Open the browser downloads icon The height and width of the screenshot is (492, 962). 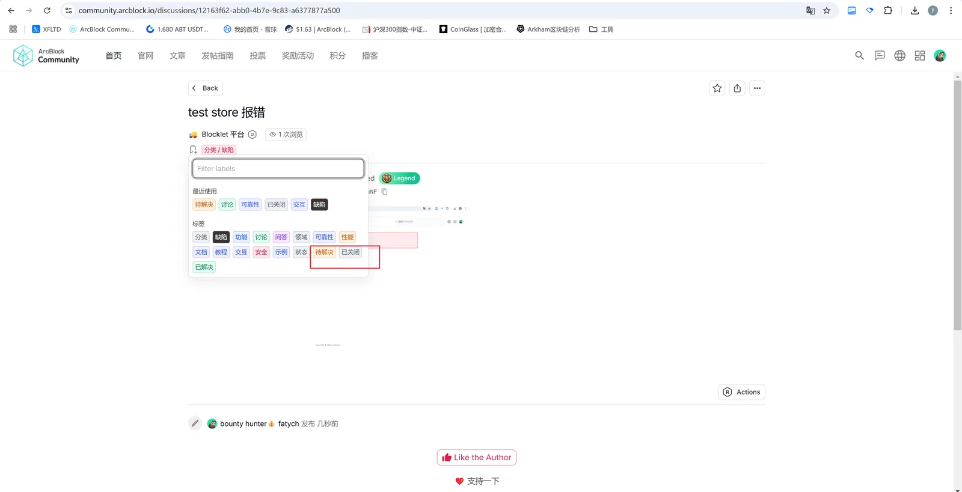pyautogui.click(x=915, y=10)
